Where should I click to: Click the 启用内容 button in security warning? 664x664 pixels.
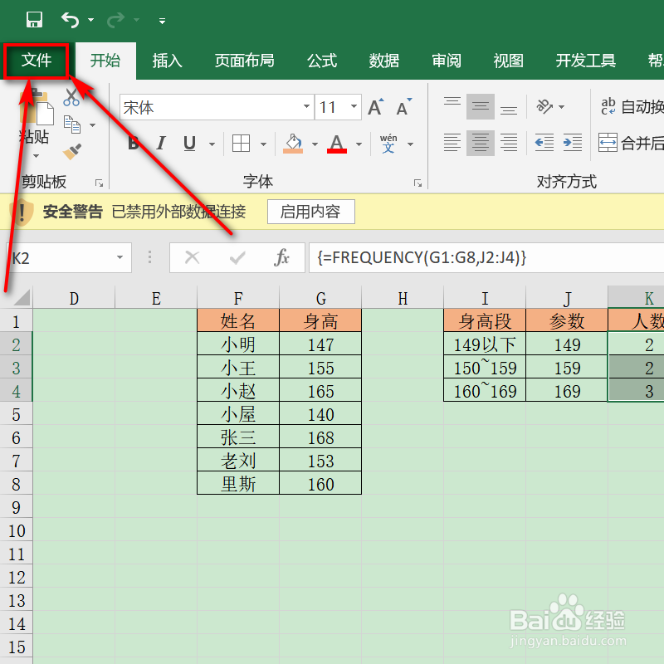click(310, 212)
